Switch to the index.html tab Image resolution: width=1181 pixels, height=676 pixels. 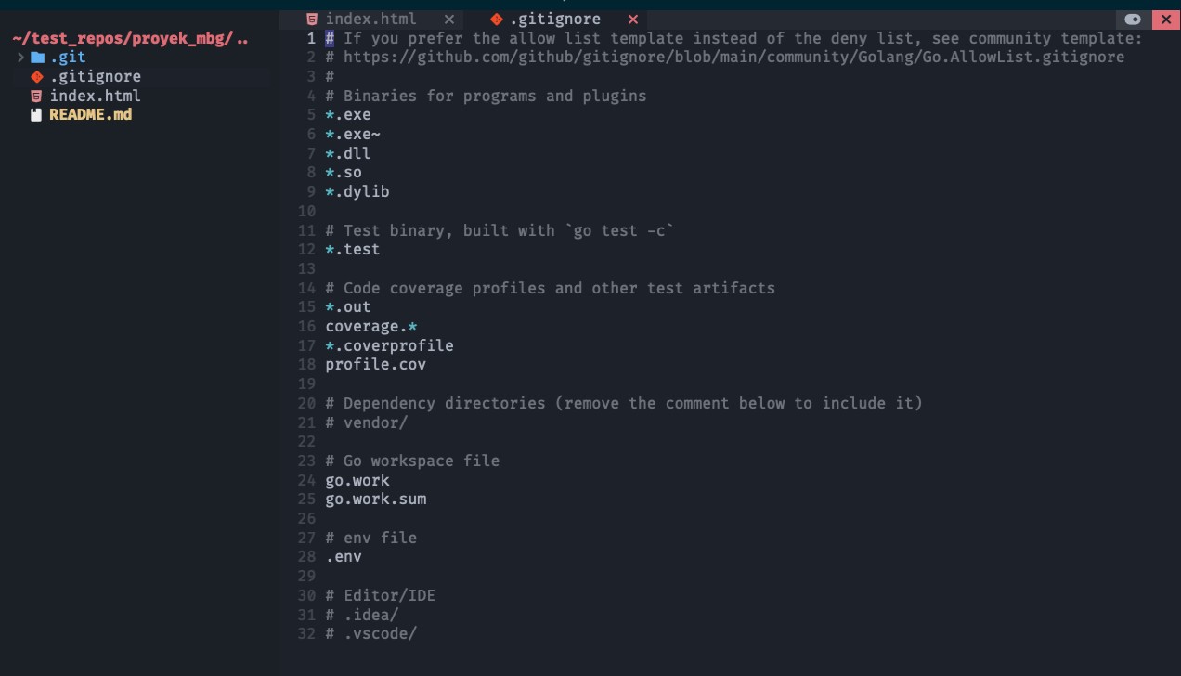click(370, 19)
